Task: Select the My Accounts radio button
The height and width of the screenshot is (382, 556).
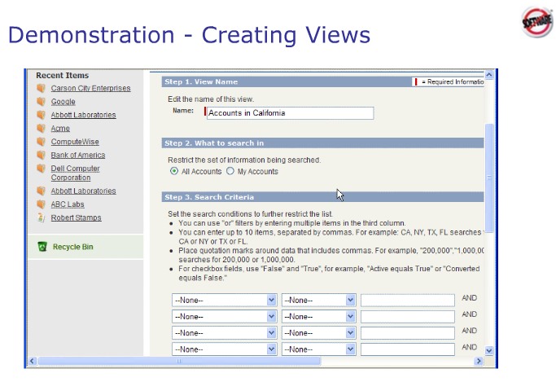Action: [230, 172]
